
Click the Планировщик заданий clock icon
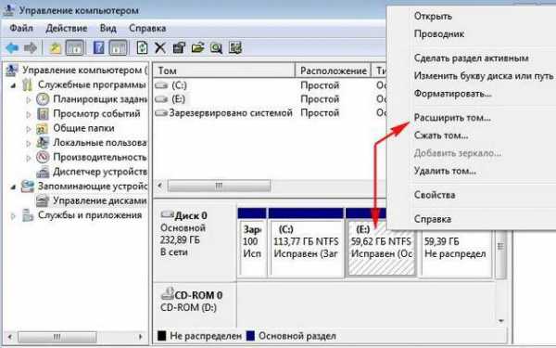(x=43, y=99)
